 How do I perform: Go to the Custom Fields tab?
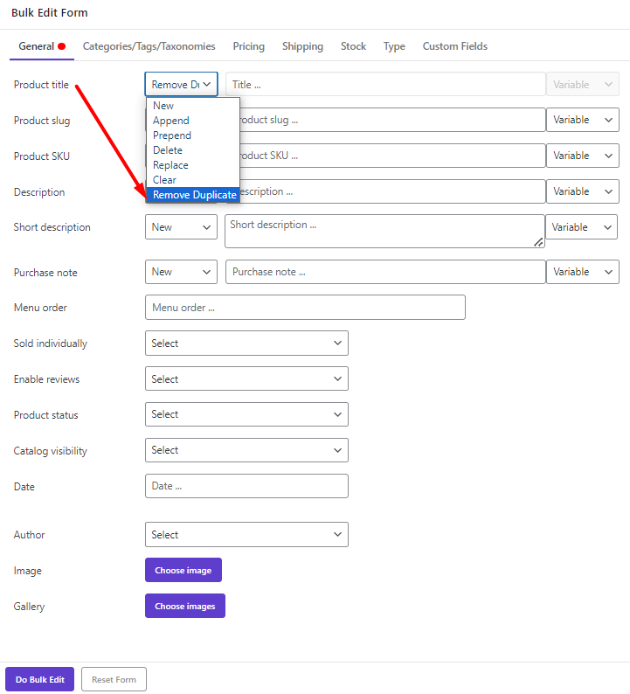click(x=454, y=46)
